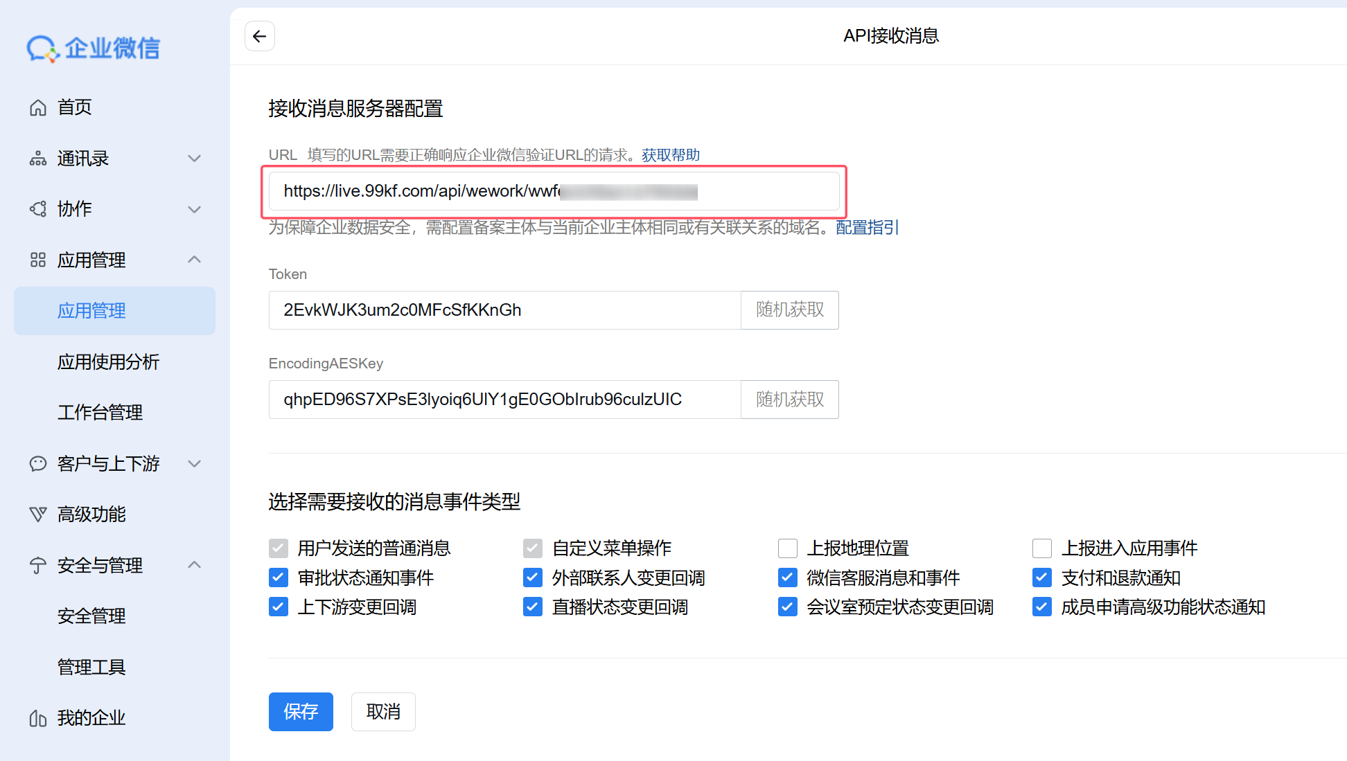Click the 我的企业 building icon

coord(38,718)
